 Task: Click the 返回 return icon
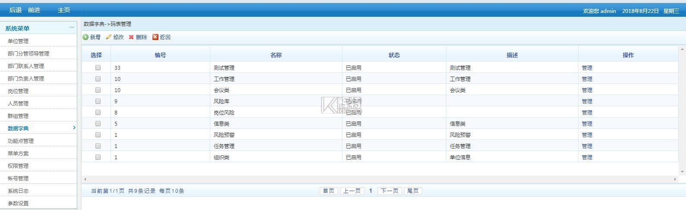click(155, 37)
